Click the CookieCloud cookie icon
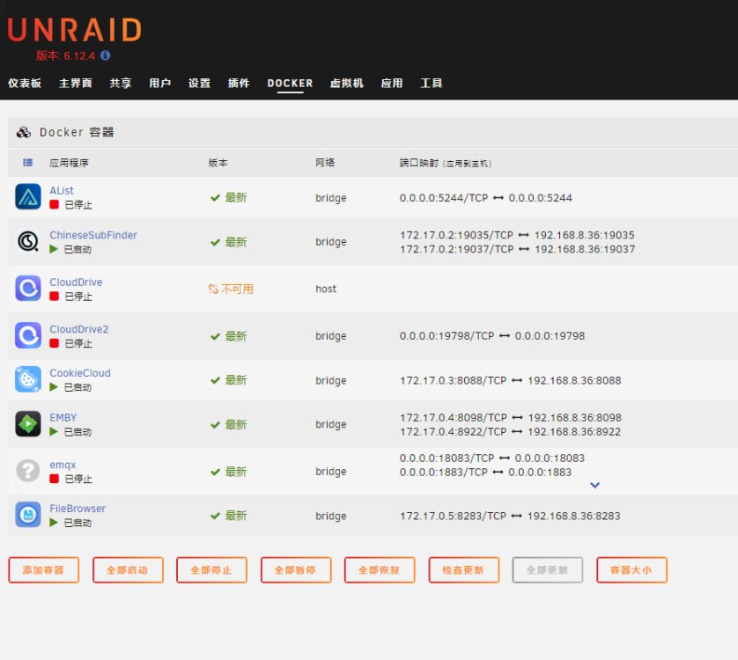This screenshot has width=738, height=660. [x=28, y=379]
